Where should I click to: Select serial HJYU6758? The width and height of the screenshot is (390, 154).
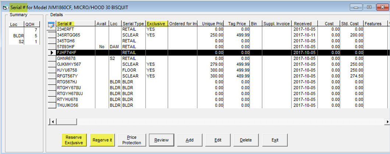point(75,70)
